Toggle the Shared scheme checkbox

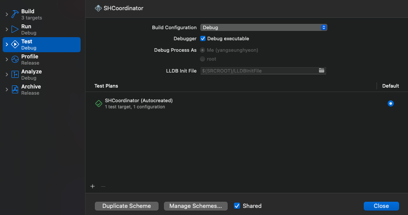pos(237,206)
